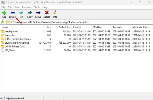Open the Info tool
The width and height of the screenshot is (153, 100).
[x=55, y=12]
